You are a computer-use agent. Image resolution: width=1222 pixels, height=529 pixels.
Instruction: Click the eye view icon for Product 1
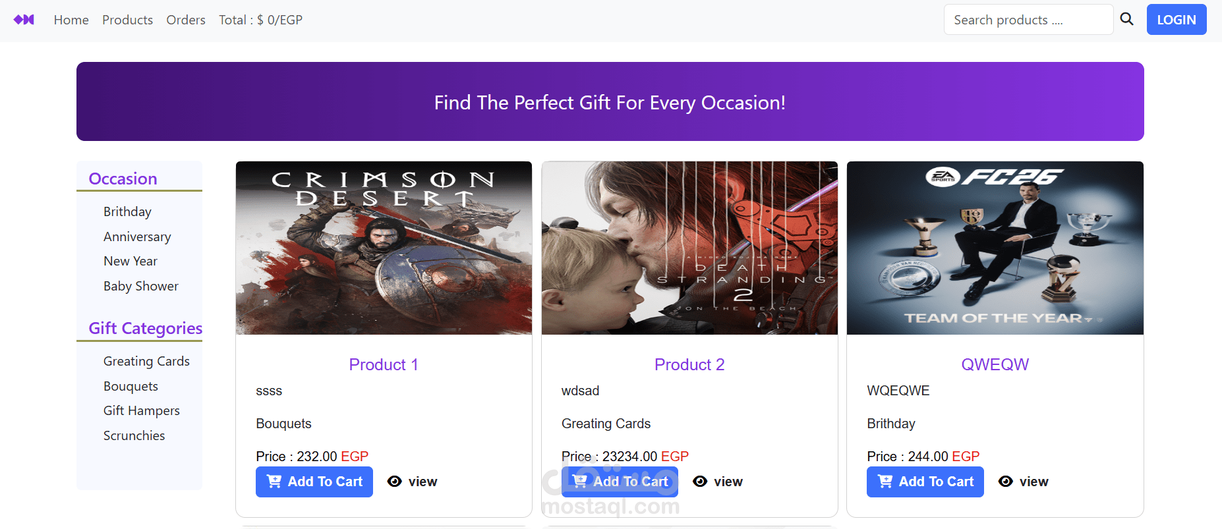tap(395, 482)
